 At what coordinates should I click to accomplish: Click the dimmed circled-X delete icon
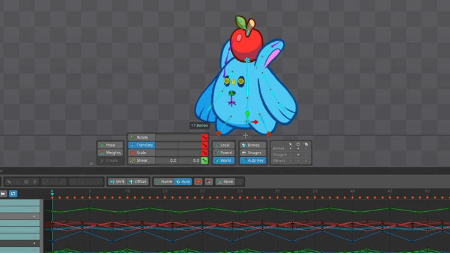pyautogui.click(x=26, y=182)
